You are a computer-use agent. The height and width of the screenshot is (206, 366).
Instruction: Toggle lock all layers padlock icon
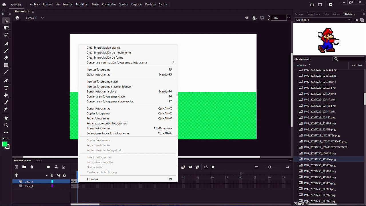pyautogui.click(x=64, y=175)
